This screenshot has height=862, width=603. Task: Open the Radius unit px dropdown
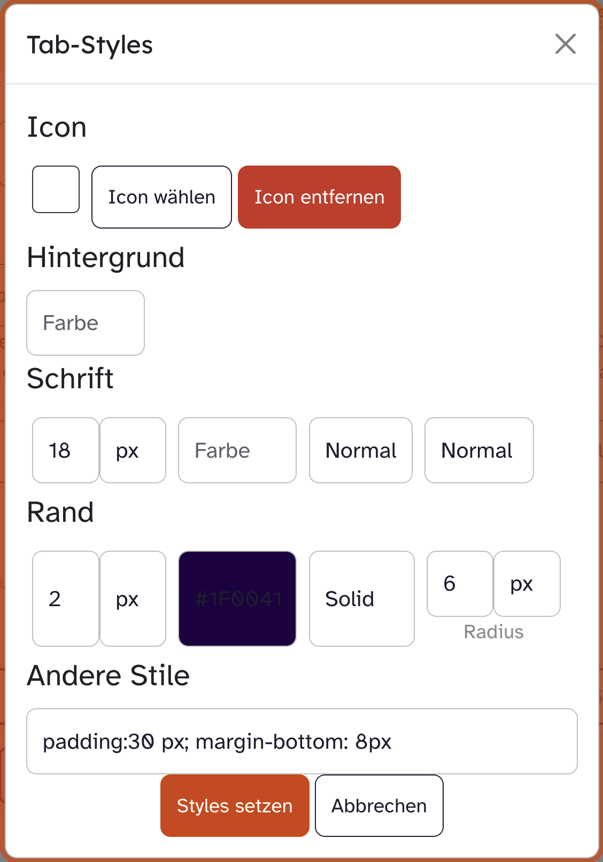tap(527, 584)
